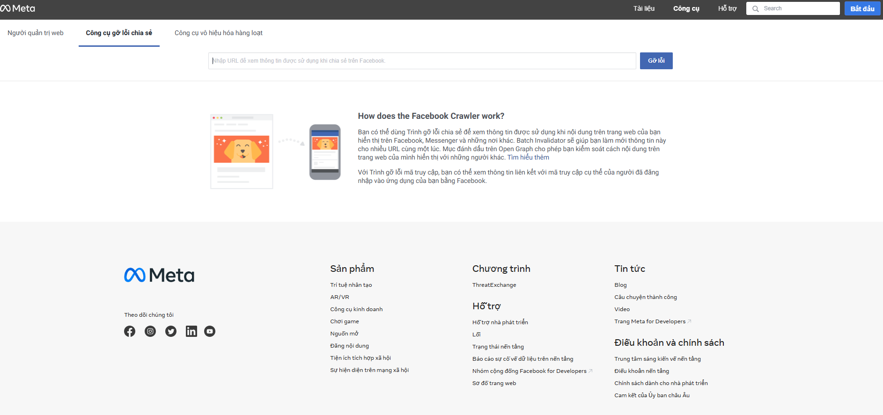Click the Meta logo in top bar
Image resolution: width=883 pixels, height=415 pixels.
click(18, 8)
